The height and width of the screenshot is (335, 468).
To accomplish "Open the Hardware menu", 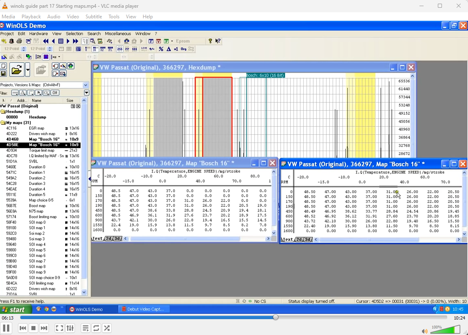I will tap(38, 34).
